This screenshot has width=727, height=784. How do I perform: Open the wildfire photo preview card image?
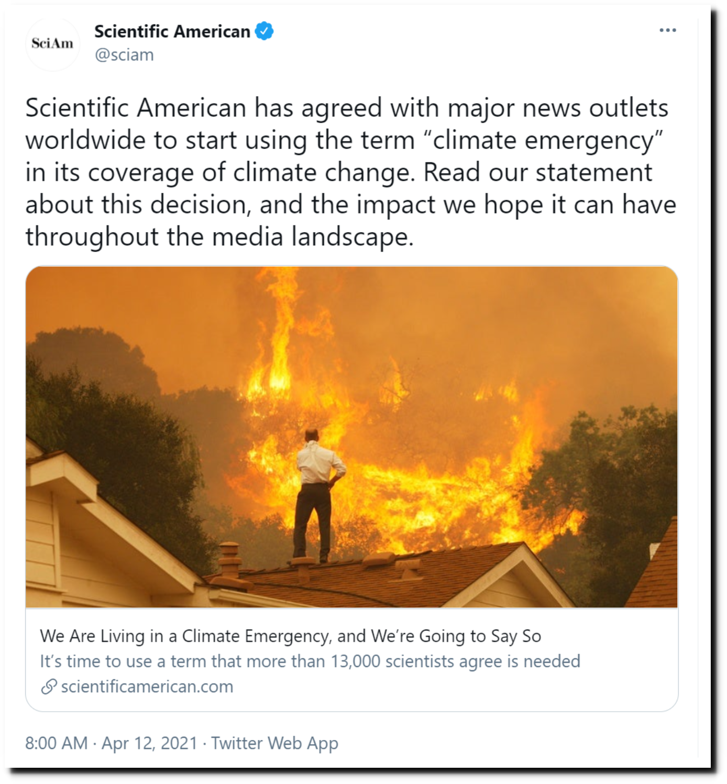[351, 437]
